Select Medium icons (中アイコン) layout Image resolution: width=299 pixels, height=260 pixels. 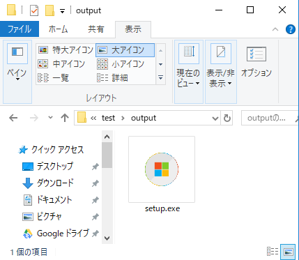62,64
